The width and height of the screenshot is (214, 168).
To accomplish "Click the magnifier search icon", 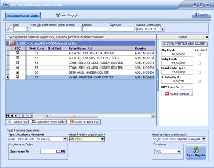I will click(9, 27).
